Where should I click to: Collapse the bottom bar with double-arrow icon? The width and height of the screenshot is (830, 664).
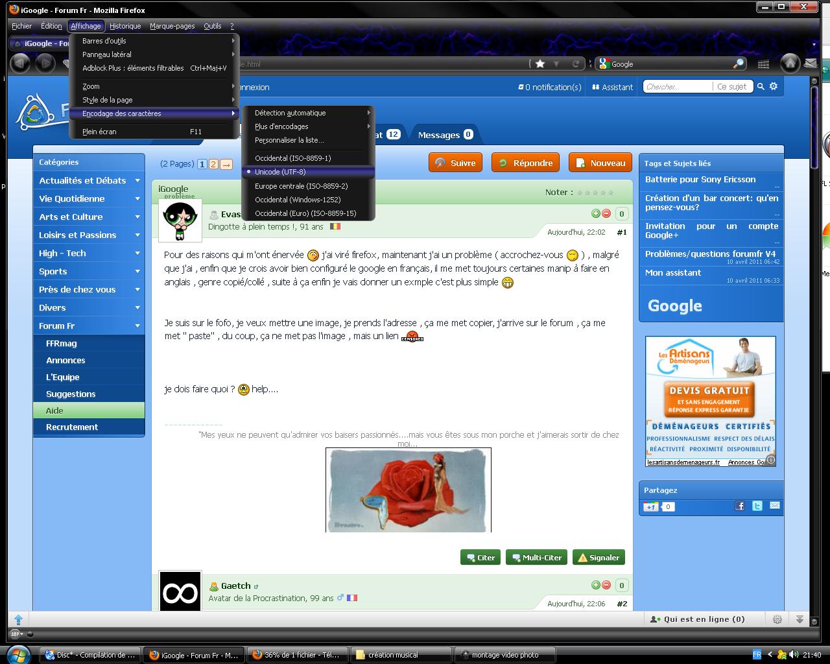click(800, 619)
